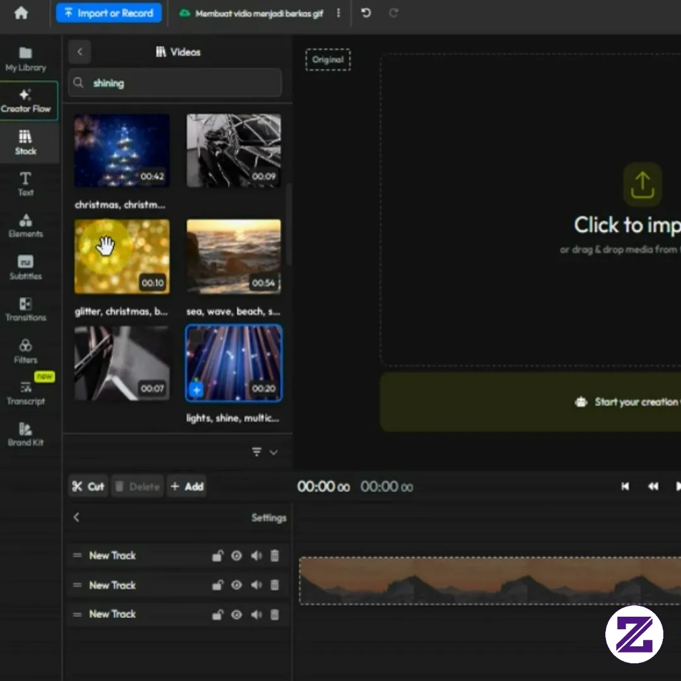Expand the filter dropdown chevron

[273, 452]
